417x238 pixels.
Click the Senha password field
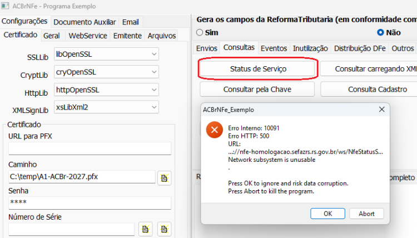pos(90,202)
